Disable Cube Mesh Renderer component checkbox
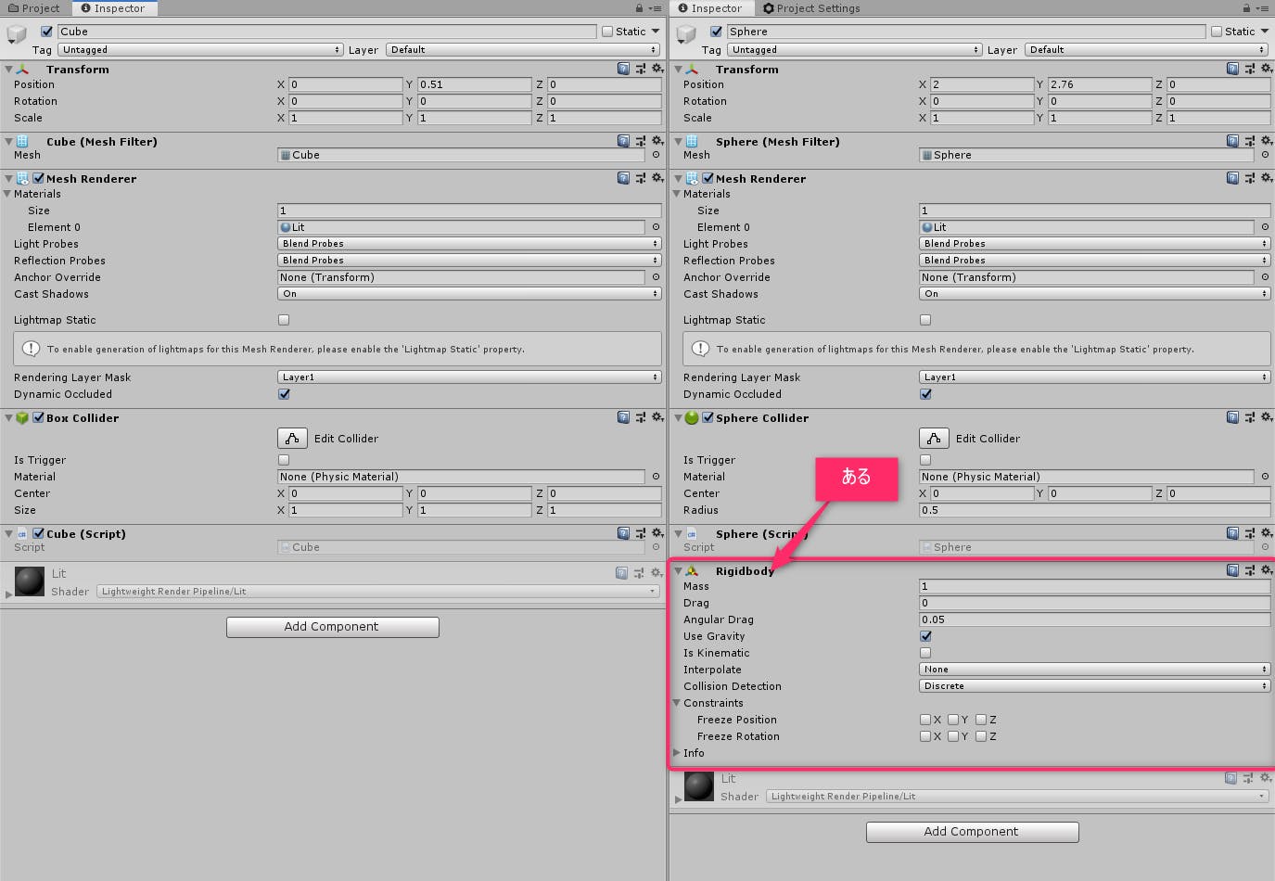The width and height of the screenshot is (1275, 881). point(39,178)
